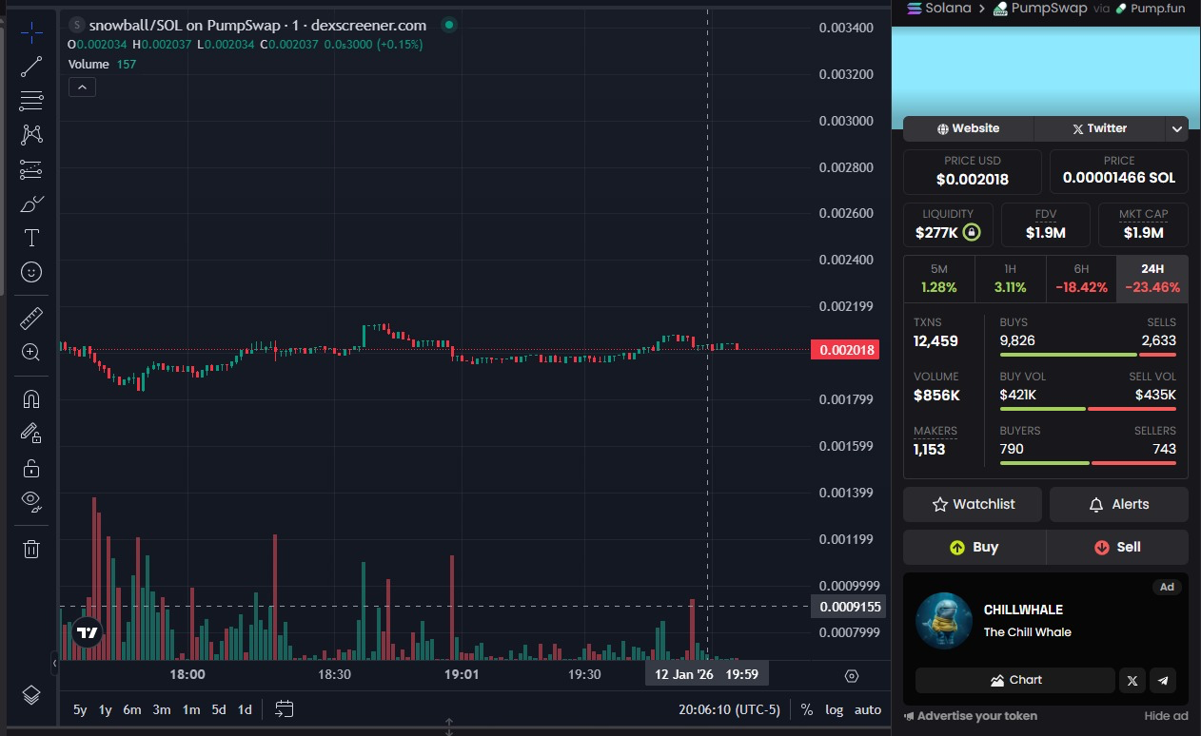The image size is (1201, 736).
Task: Collapse the indicator legend chevron
Action: [82, 87]
